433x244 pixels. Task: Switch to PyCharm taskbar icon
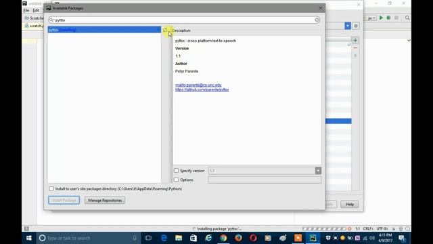point(313,238)
